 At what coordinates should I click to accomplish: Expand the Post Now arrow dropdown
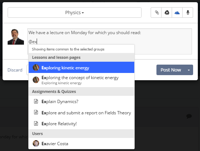pyautogui.click(x=189, y=70)
